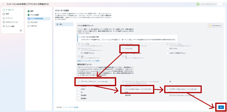The image size is (227, 112).
Task: Enable the 外部ID checkbox
Action: (79, 89)
